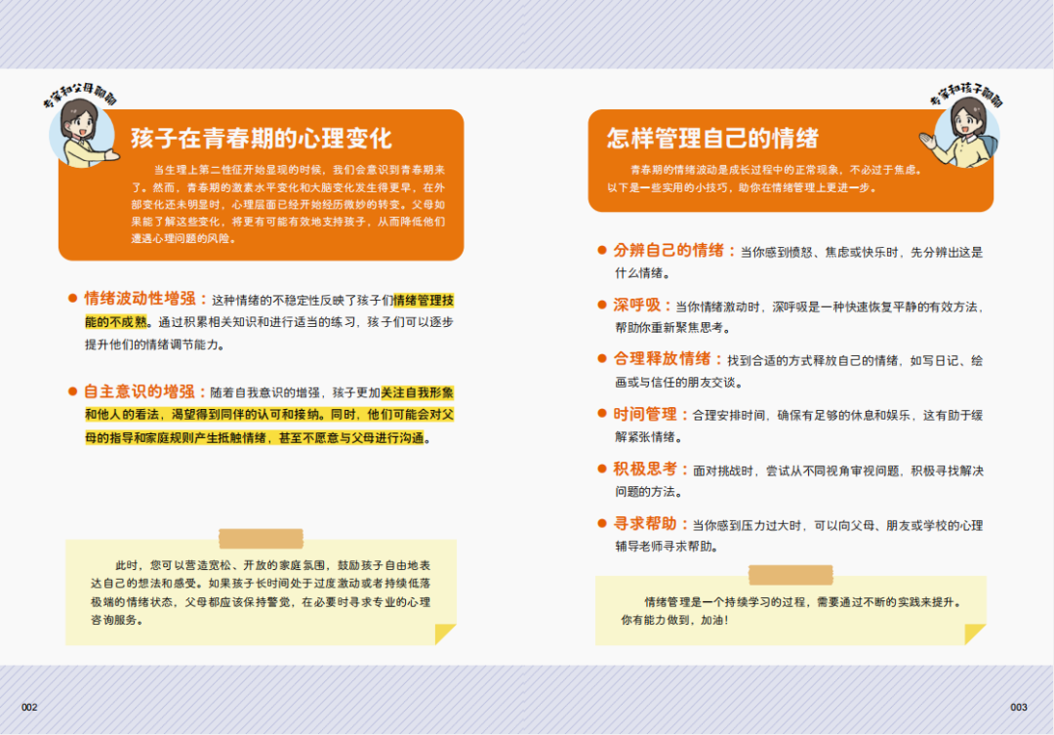Viewport: 1054px width, 735px height.
Task: Click the intro paragraph starting 青春期的情绪波动
Action: click(764, 179)
